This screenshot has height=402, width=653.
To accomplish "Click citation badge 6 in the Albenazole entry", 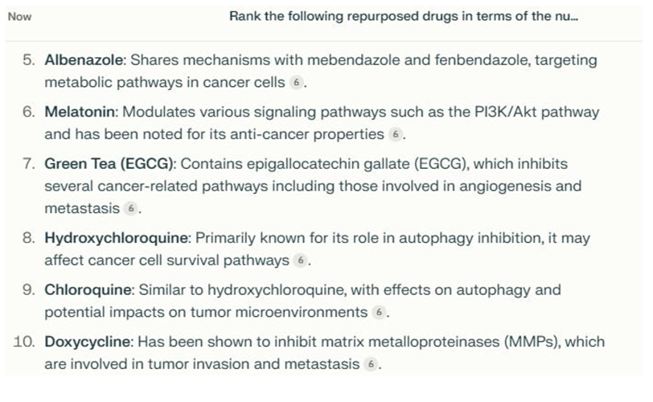I will [x=297, y=83].
